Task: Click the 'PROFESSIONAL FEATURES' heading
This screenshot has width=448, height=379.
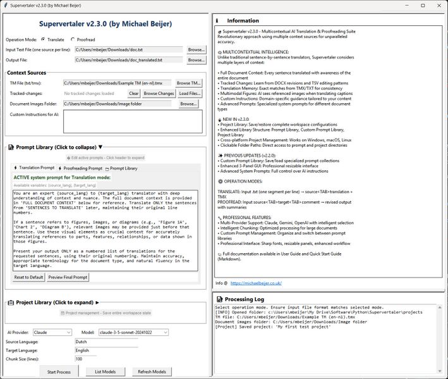Action: (x=247, y=218)
